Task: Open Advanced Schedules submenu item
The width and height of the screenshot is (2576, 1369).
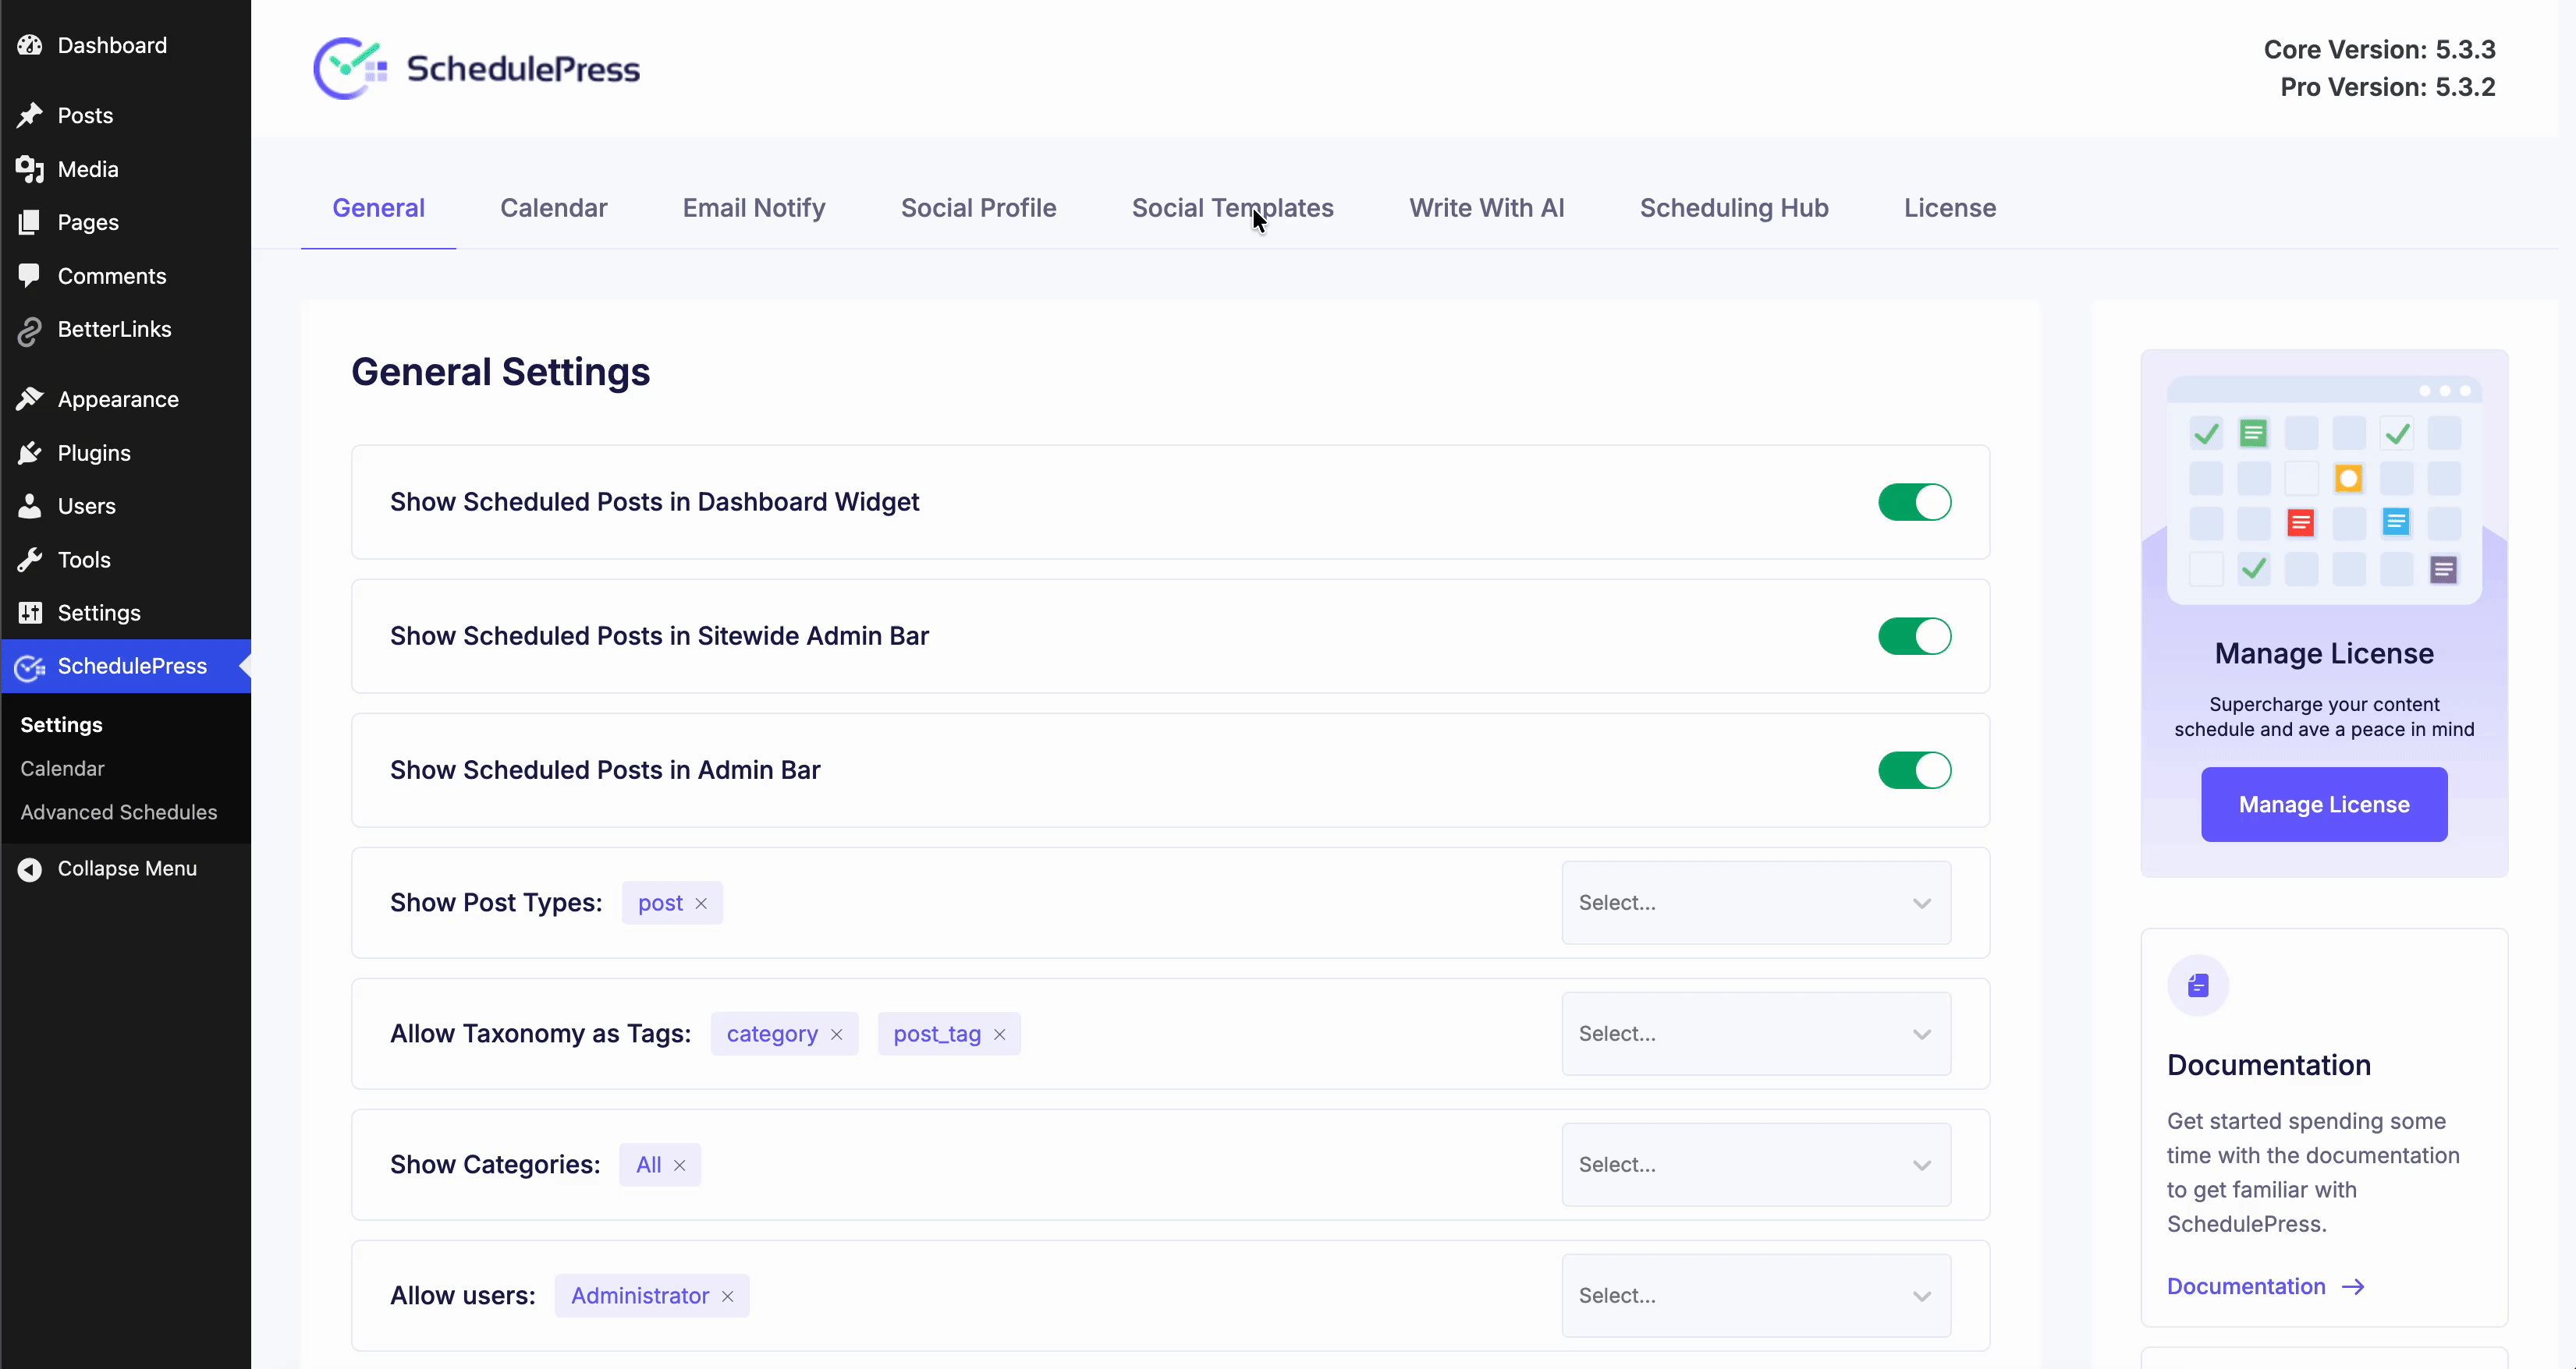Action: click(x=118, y=812)
